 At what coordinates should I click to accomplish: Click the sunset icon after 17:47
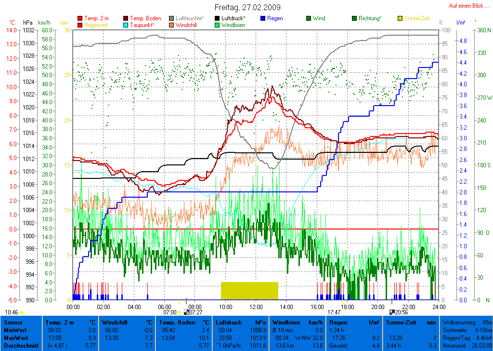[344, 312]
